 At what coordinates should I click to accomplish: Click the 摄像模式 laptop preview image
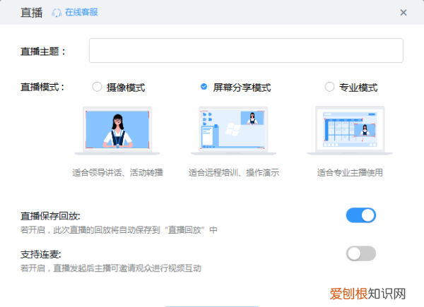(x=117, y=131)
